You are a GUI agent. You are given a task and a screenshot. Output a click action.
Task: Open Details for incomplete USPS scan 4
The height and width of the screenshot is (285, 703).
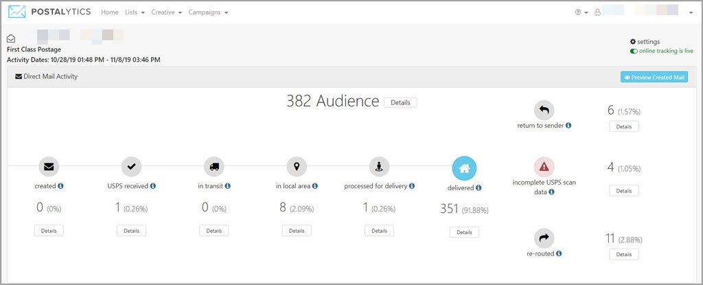tap(623, 191)
